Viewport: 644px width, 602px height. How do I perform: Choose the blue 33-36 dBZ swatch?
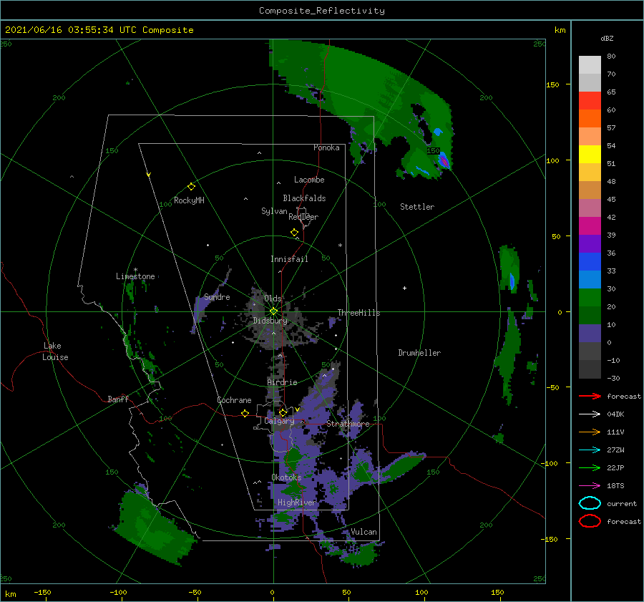(x=590, y=262)
